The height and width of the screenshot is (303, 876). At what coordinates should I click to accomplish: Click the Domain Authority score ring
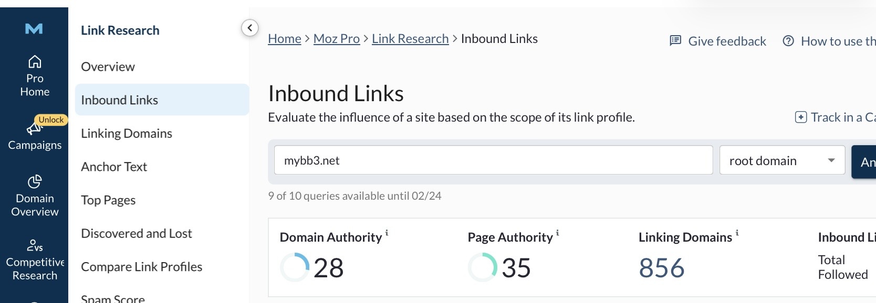coord(295,267)
